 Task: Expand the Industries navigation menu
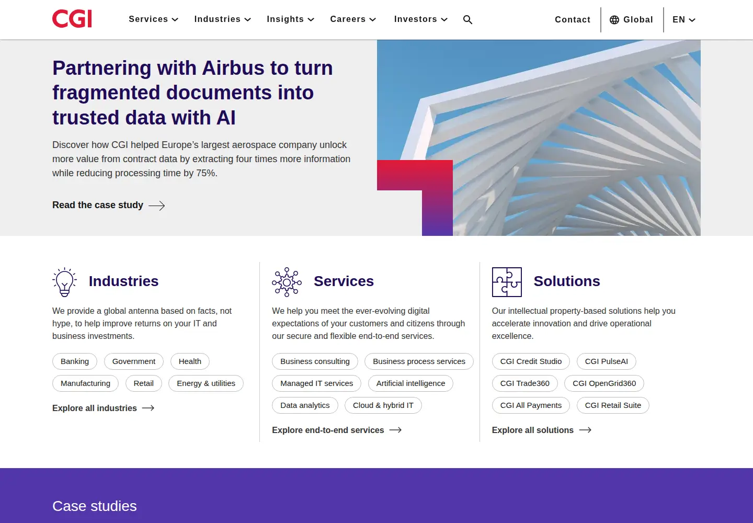[x=222, y=19]
